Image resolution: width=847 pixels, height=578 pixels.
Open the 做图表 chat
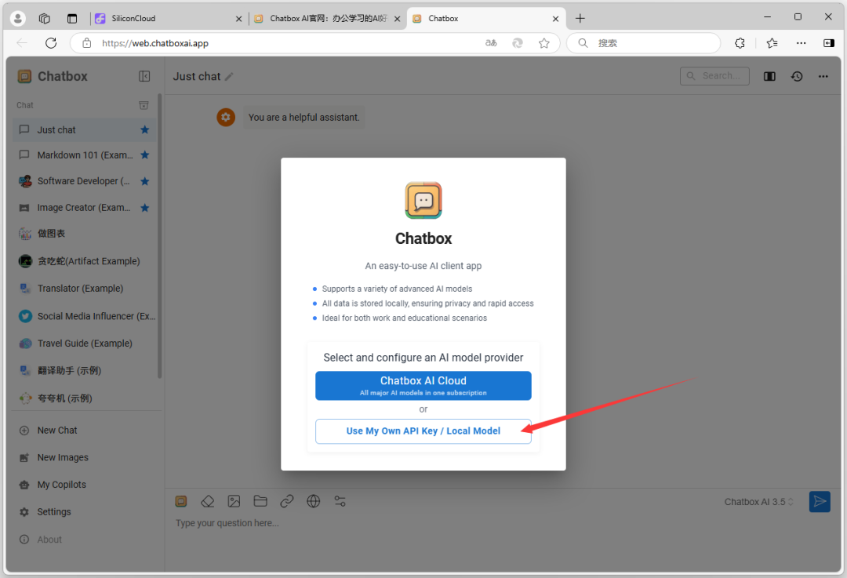(84, 234)
